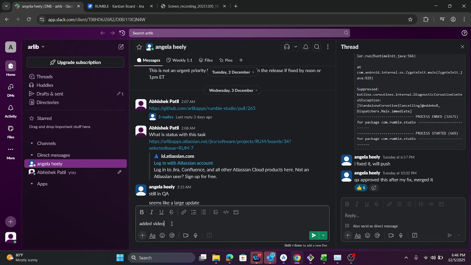
Task: Click the 'Search arlib' search field
Action: 239,33
